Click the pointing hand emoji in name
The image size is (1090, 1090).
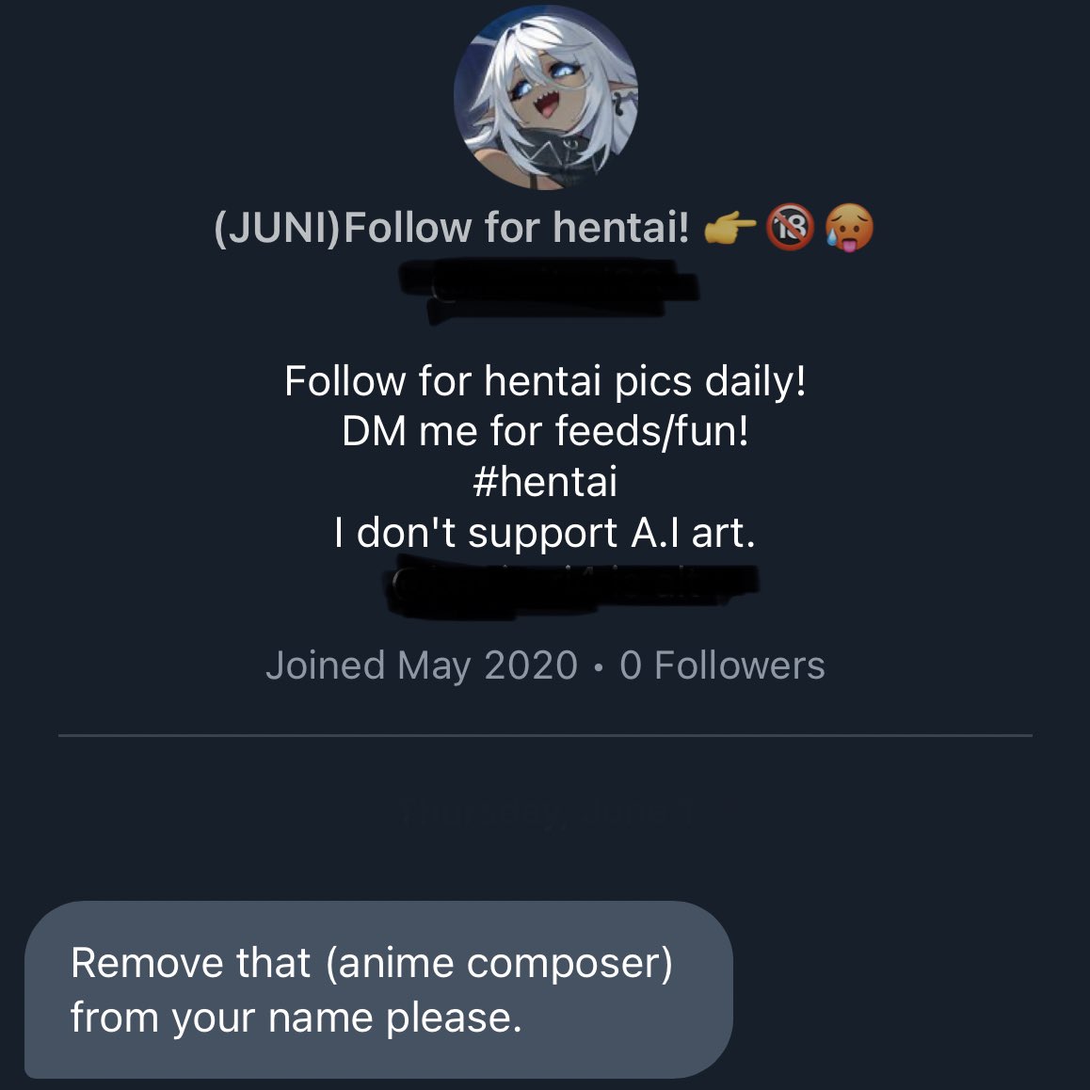pos(729,228)
